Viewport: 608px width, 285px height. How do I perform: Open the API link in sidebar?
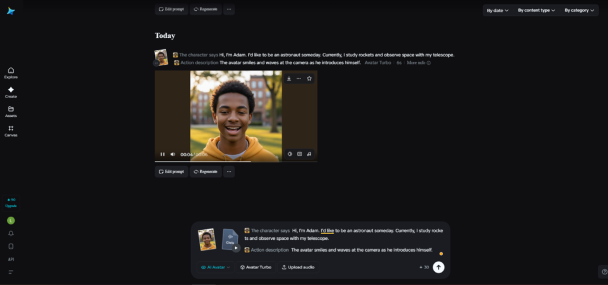click(x=11, y=259)
